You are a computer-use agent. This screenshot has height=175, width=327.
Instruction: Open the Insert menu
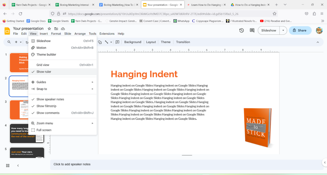click(x=44, y=34)
